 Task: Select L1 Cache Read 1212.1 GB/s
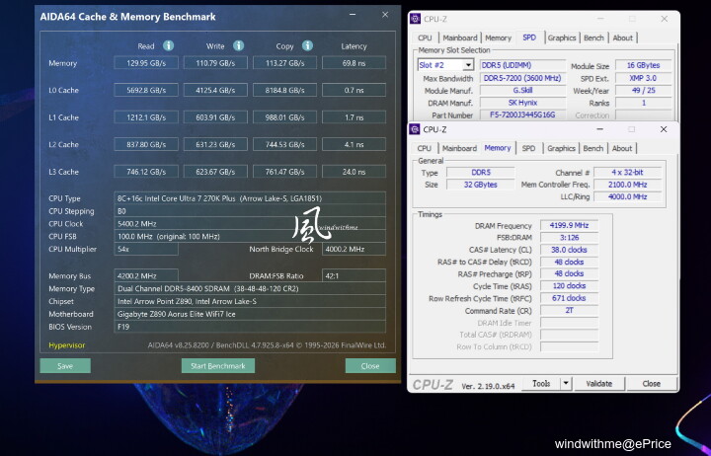[146, 117]
